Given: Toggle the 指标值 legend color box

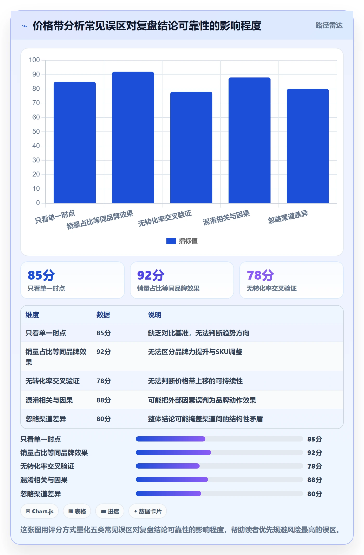Looking at the screenshot, I should tap(171, 241).
